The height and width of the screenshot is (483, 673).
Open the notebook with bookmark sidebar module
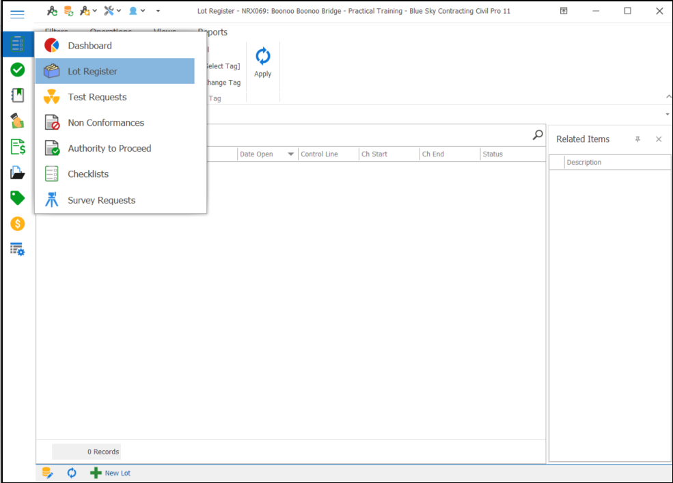tap(18, 96)
